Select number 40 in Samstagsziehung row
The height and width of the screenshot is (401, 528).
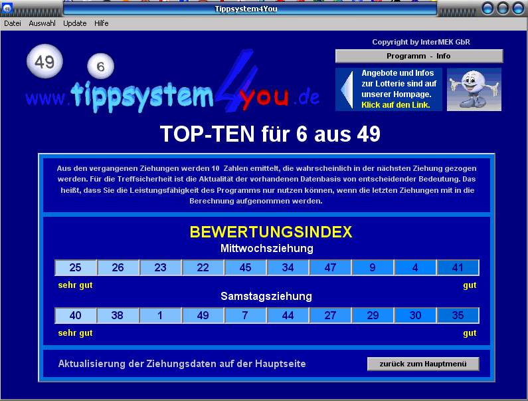pyautogui.click(x=76, y=315)
